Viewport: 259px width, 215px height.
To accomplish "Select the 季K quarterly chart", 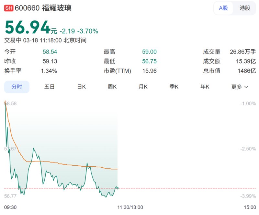I will 174,87.
